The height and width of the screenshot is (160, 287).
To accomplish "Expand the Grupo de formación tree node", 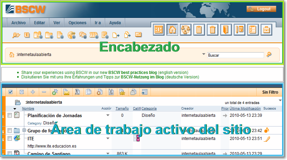I will [x=24, y=130].
